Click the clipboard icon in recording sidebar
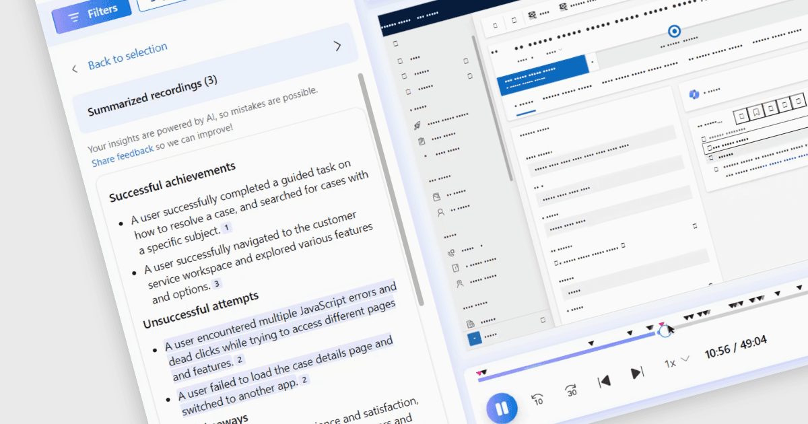Viewport: 808px width, 424px height. pyautogui.click(x=422, y=141)
